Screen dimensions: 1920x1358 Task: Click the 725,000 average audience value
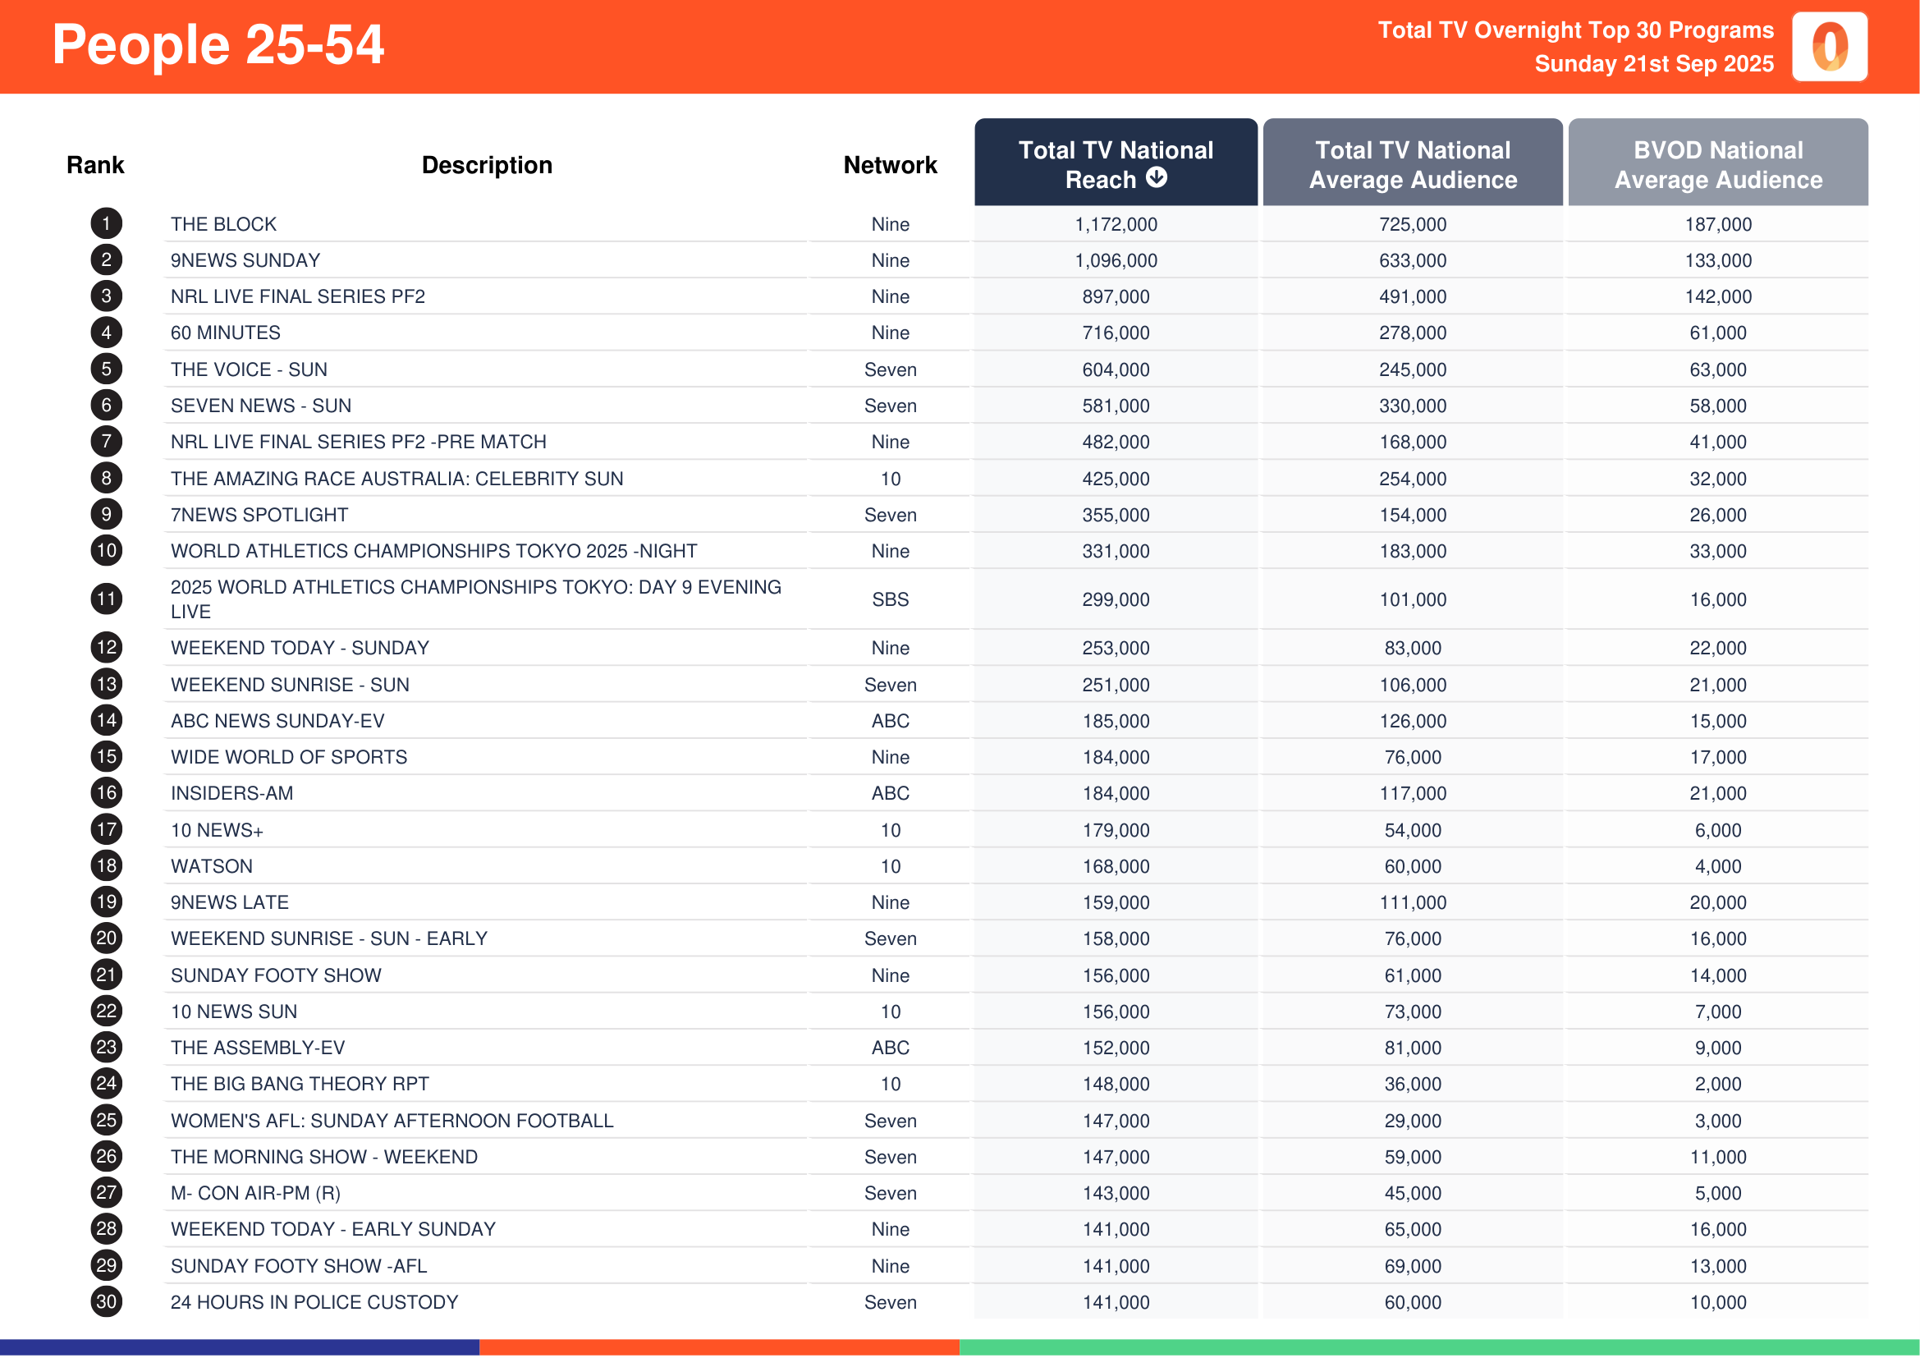coord(1413,224)
